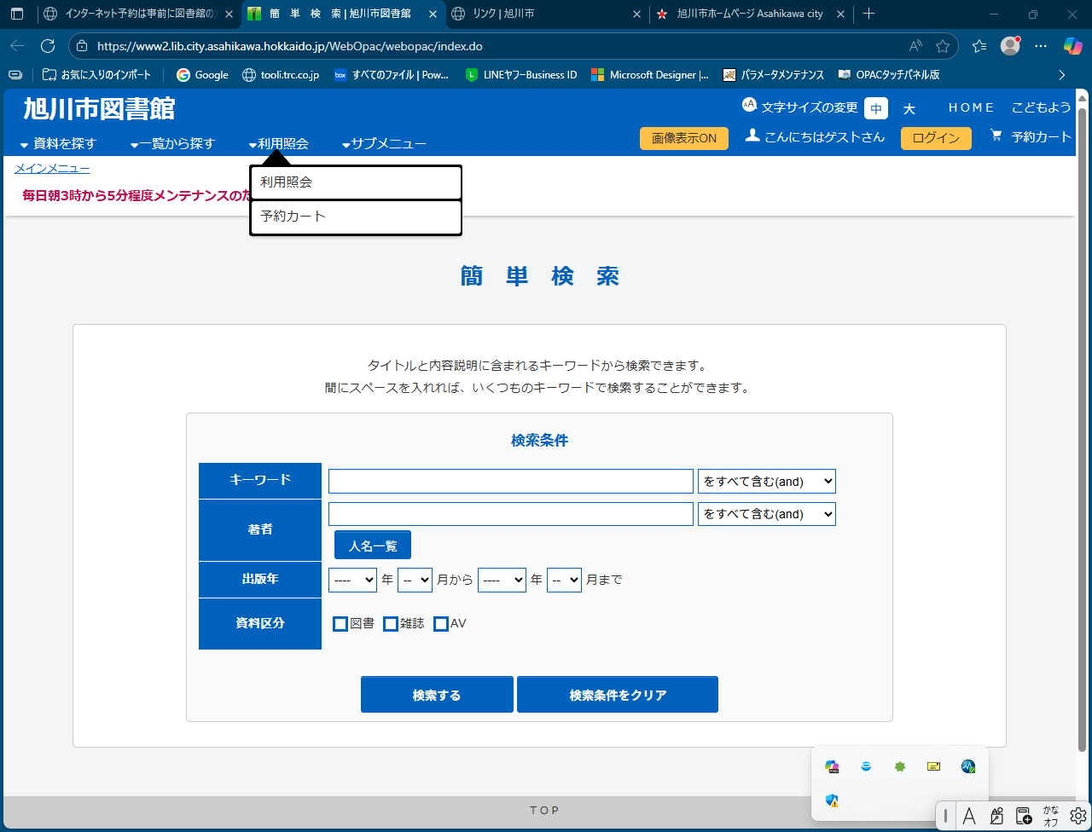This screenshot has width=1092, height=832.
Task: Open the Google bookmark in favorites bar
Action: click(202, 75)
